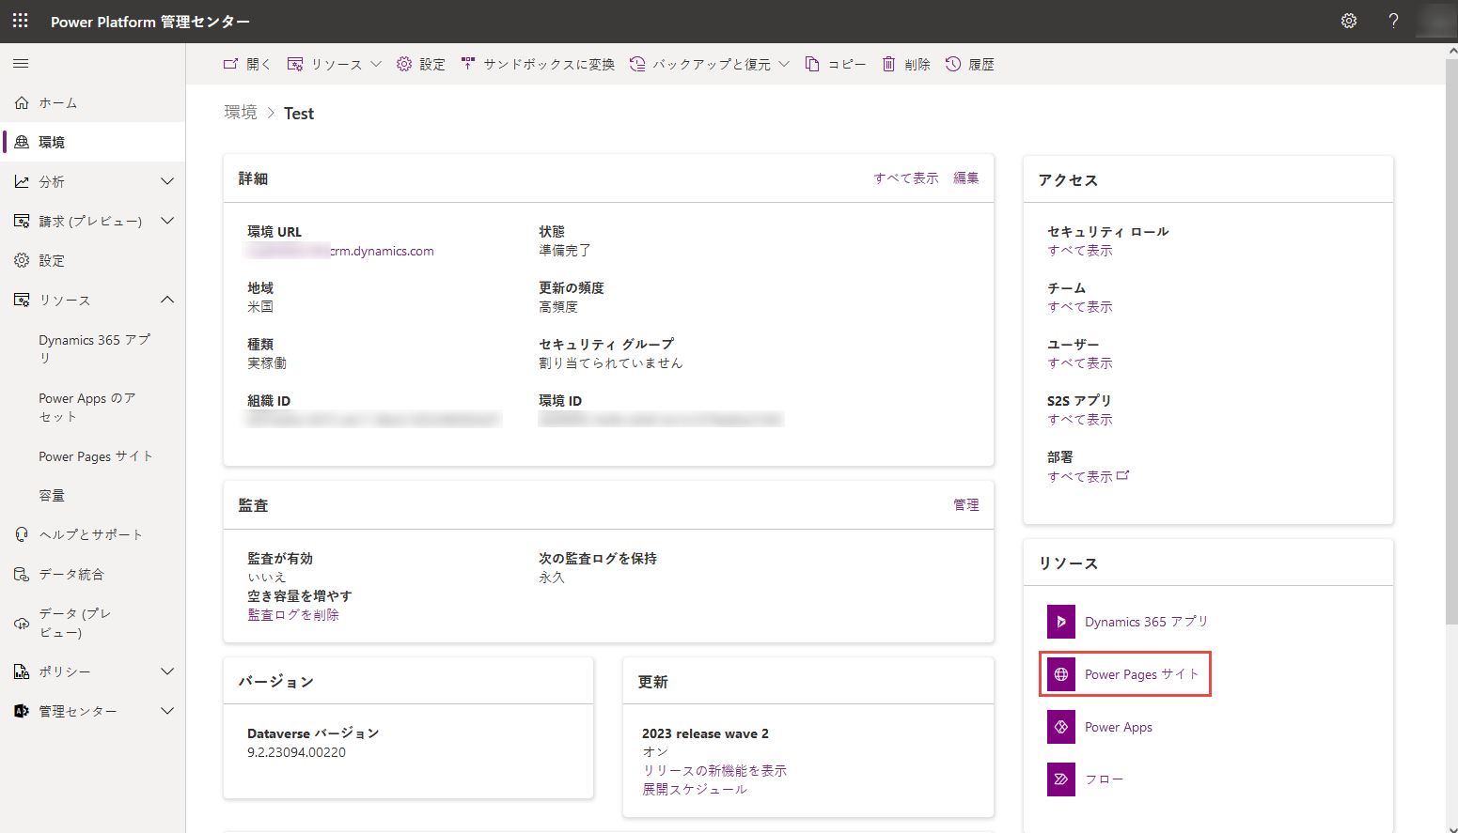
Task: Click 編集 in the 詳細 card header
Action: pyautogui.click(x=966, y=178)
